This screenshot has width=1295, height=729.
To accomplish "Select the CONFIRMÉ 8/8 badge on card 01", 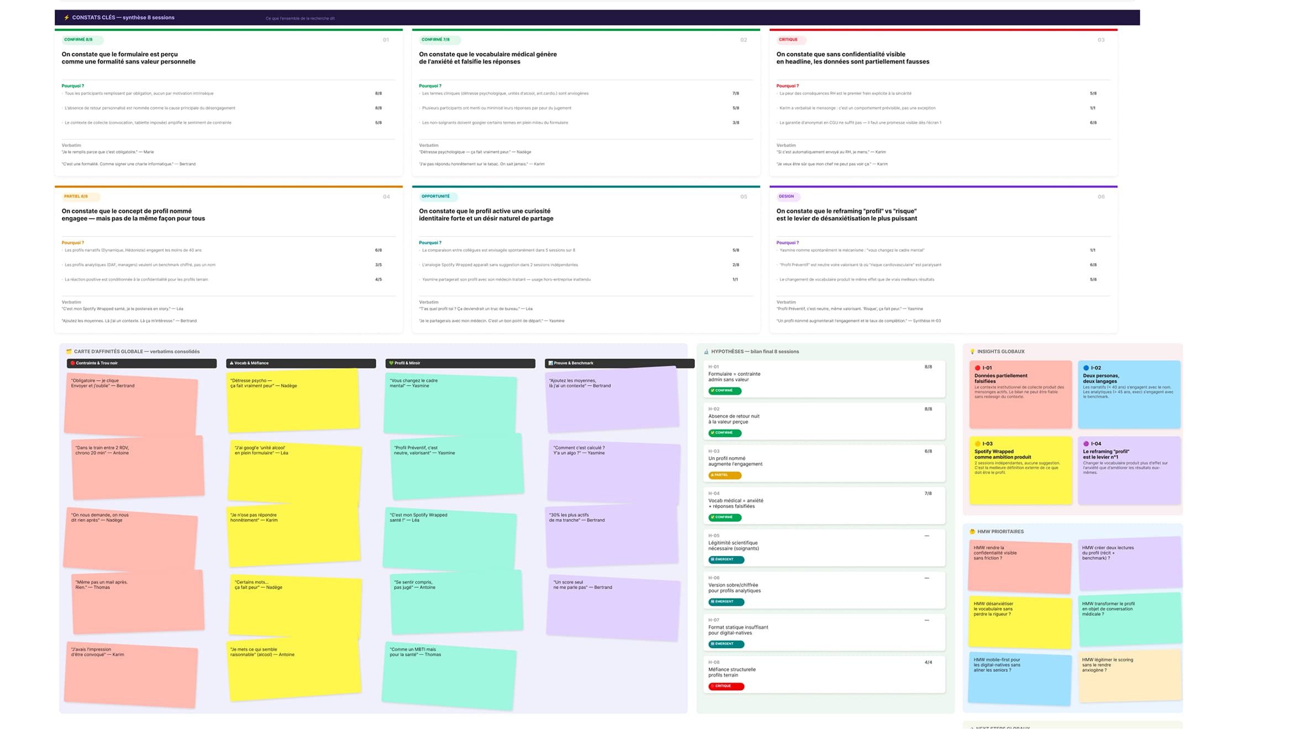I will [82, 40].
